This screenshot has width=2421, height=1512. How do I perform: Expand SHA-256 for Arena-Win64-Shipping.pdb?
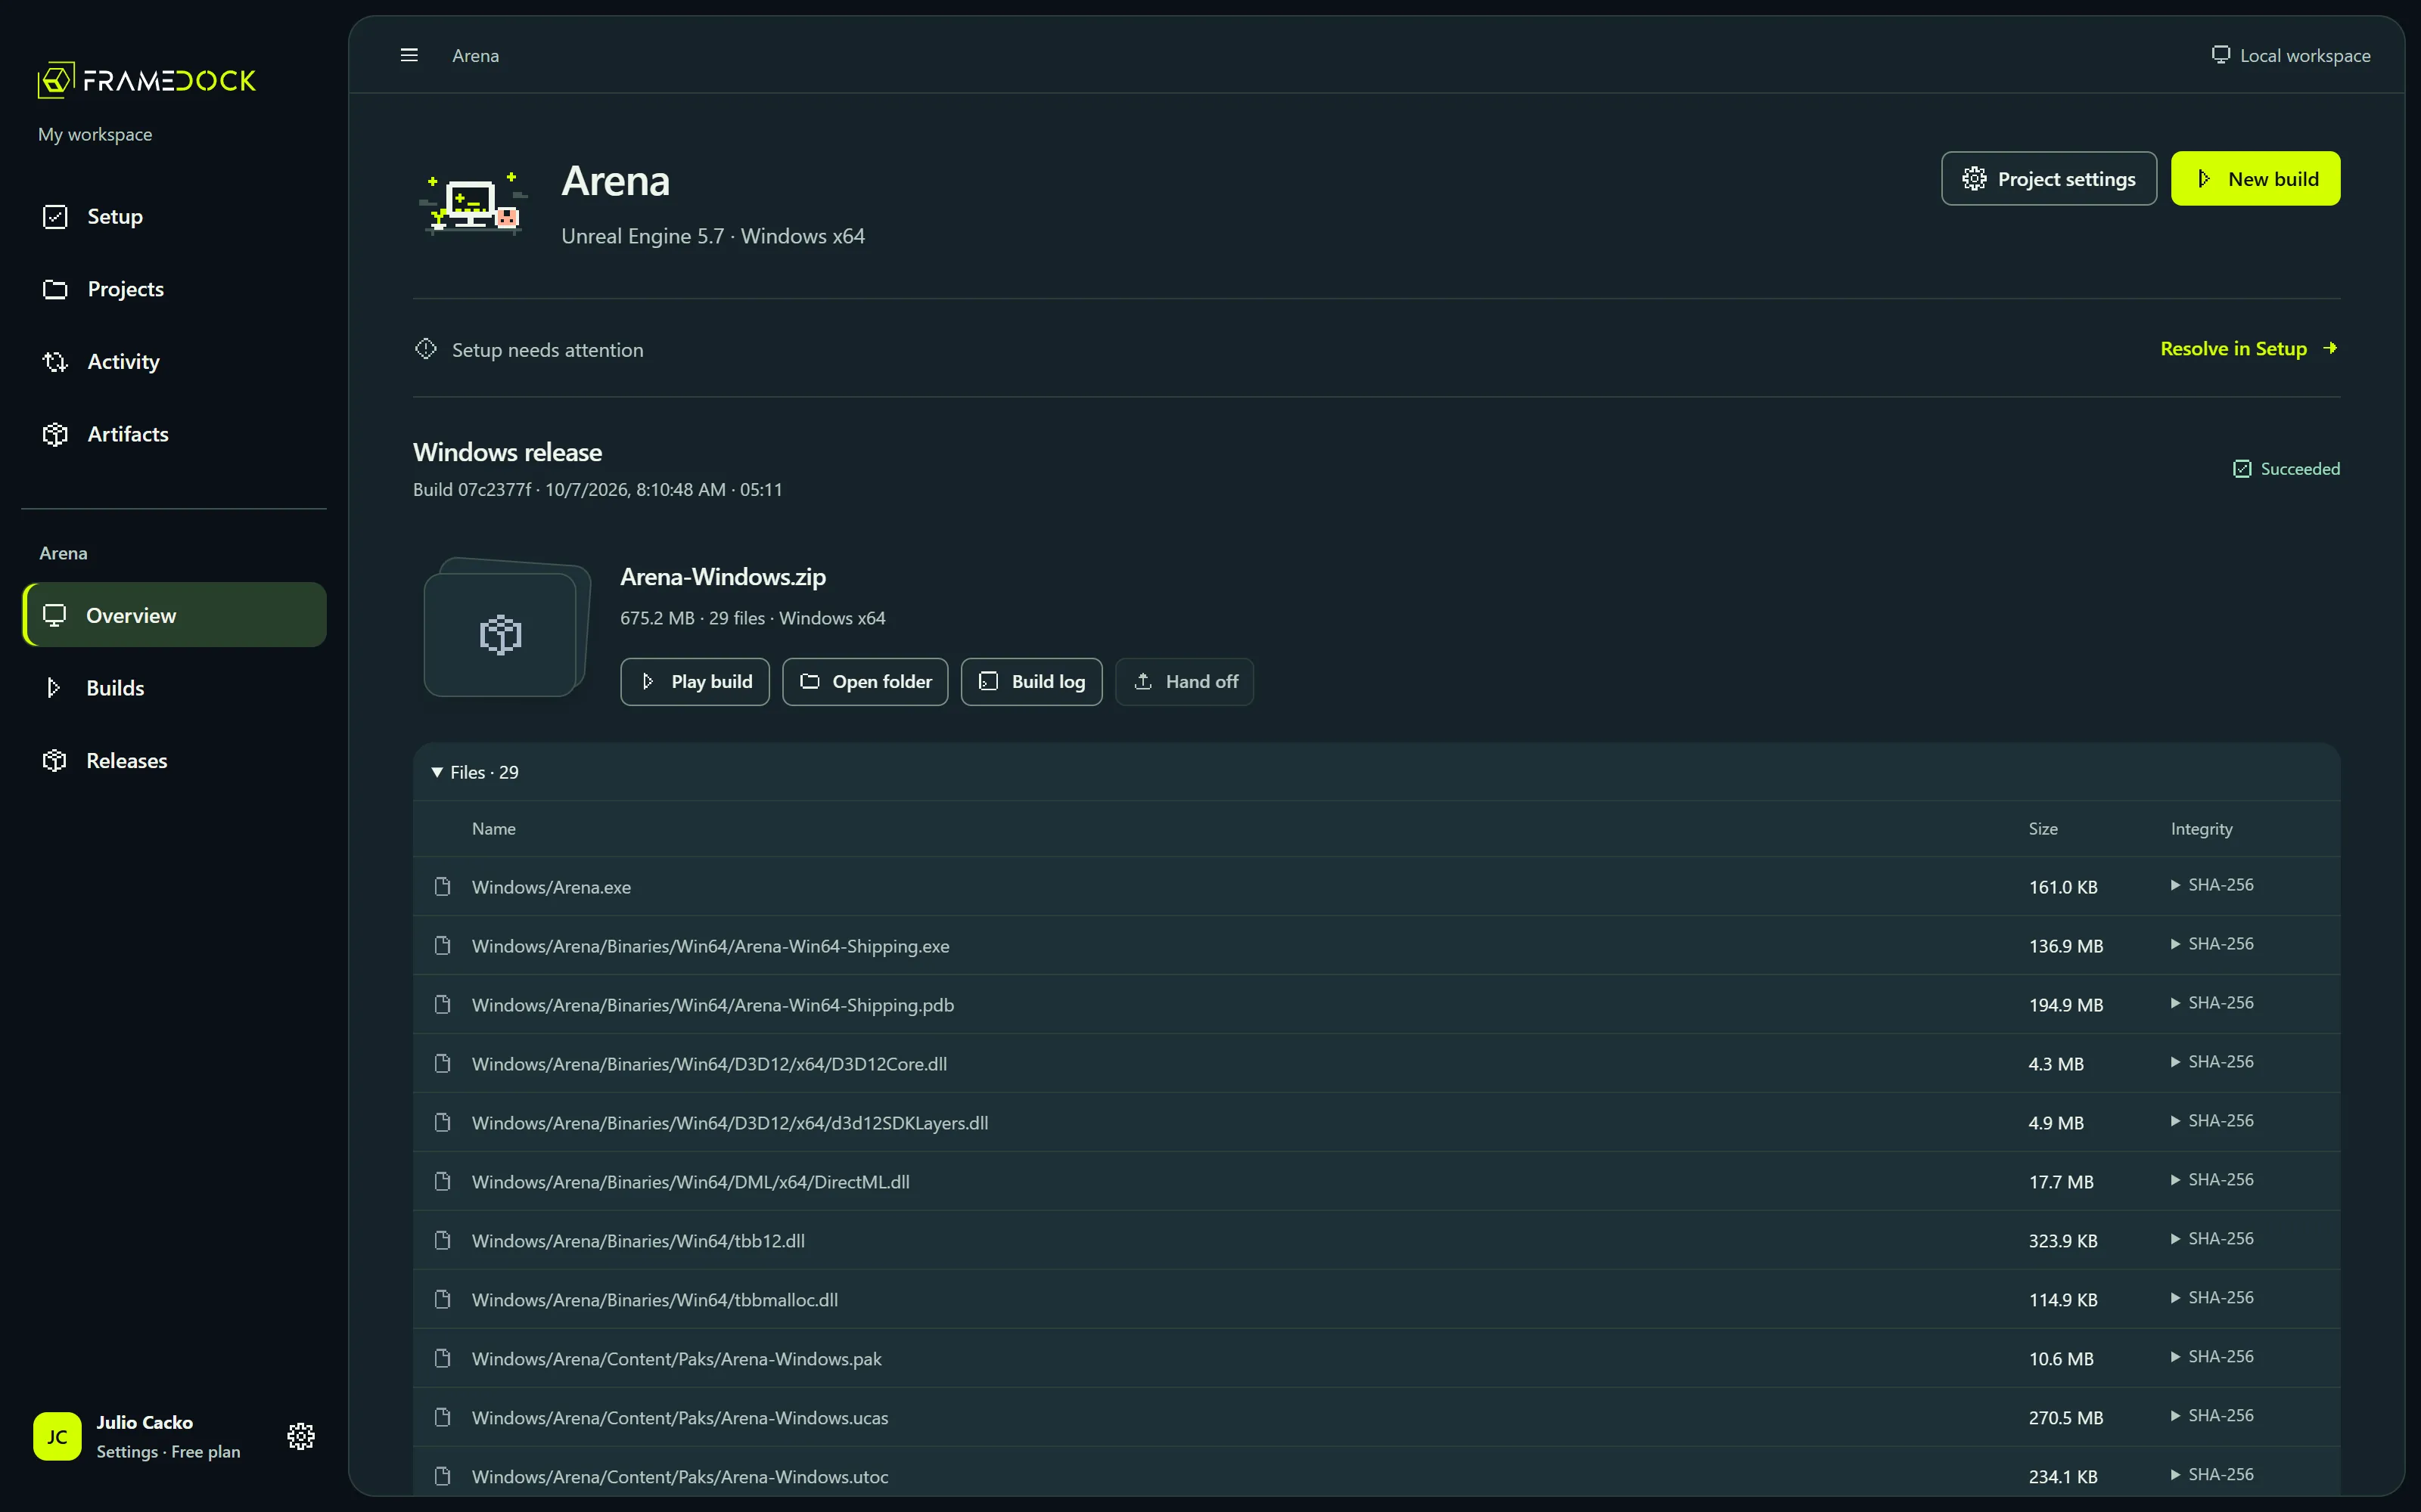click(x=2212, y=1003)
